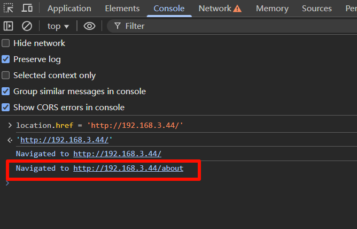Open the 192.168.3.44/about navigated link
This screenshot has height=229, width=357.
128,168
